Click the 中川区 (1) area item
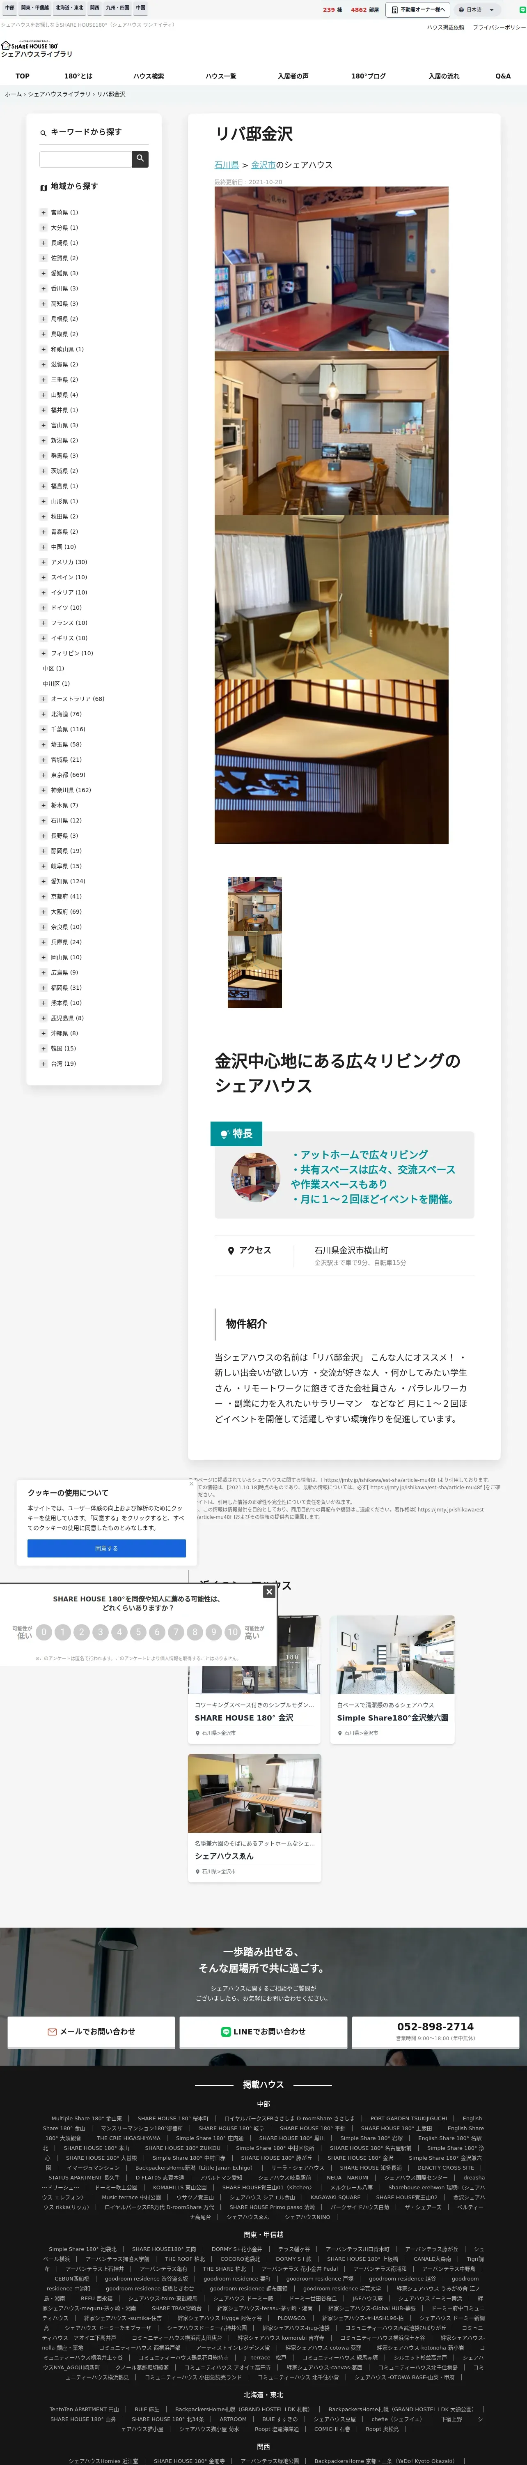This screenshot has height=2465, width=527. click(56, 684)
